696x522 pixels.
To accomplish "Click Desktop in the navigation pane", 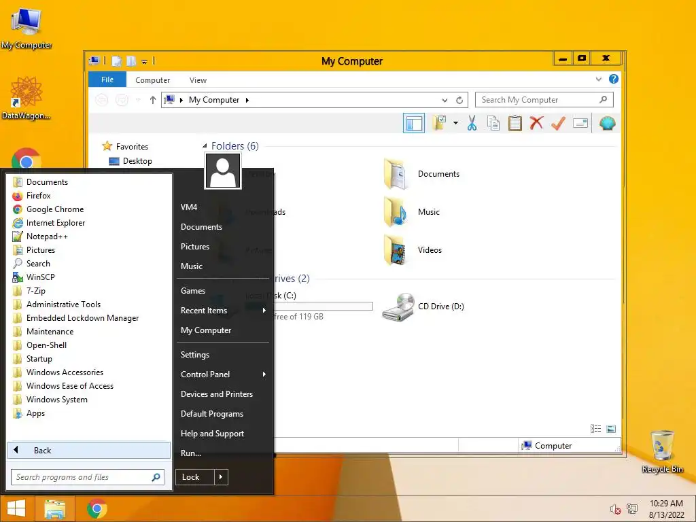I will coord(137,160).
